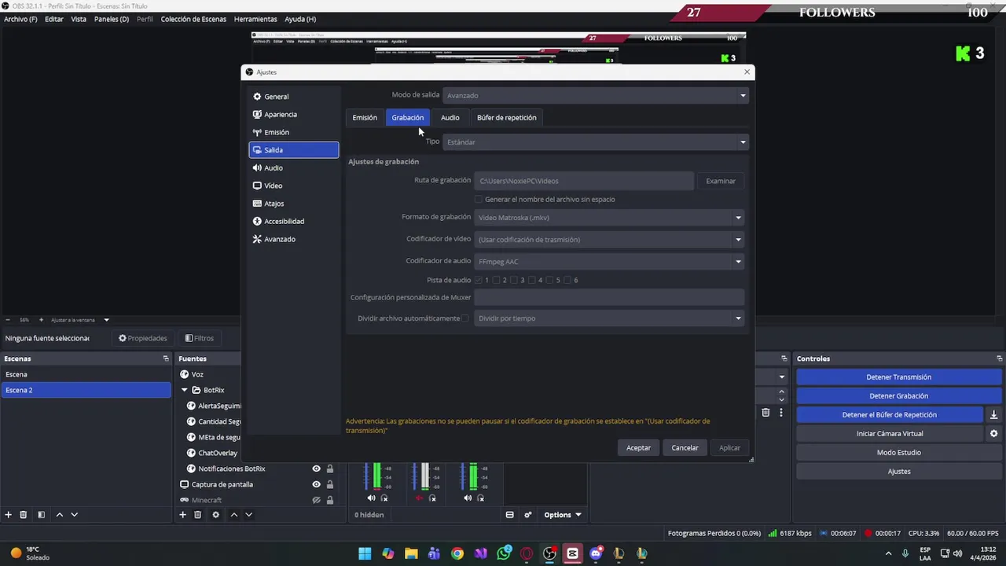Unmute the red muted speaker icon in the mixer
1006x566 pixels.
coord(419,498)
